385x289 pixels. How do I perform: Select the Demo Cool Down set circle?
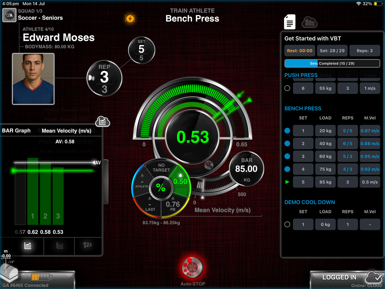(x=287, y=224)
